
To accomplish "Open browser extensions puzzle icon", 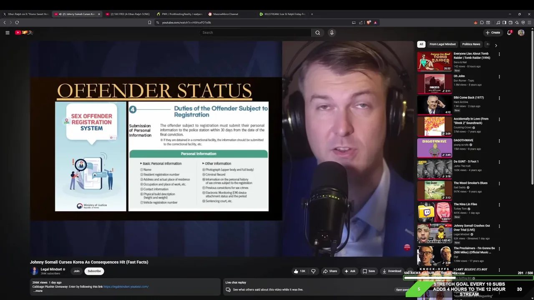I will pos(482,22).
